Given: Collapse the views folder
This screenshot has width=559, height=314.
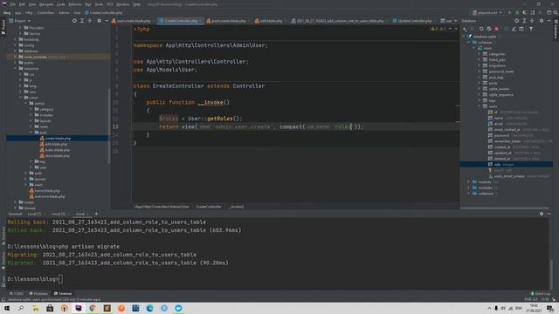Looking at the screenshot, I should [x=21, y=98].
